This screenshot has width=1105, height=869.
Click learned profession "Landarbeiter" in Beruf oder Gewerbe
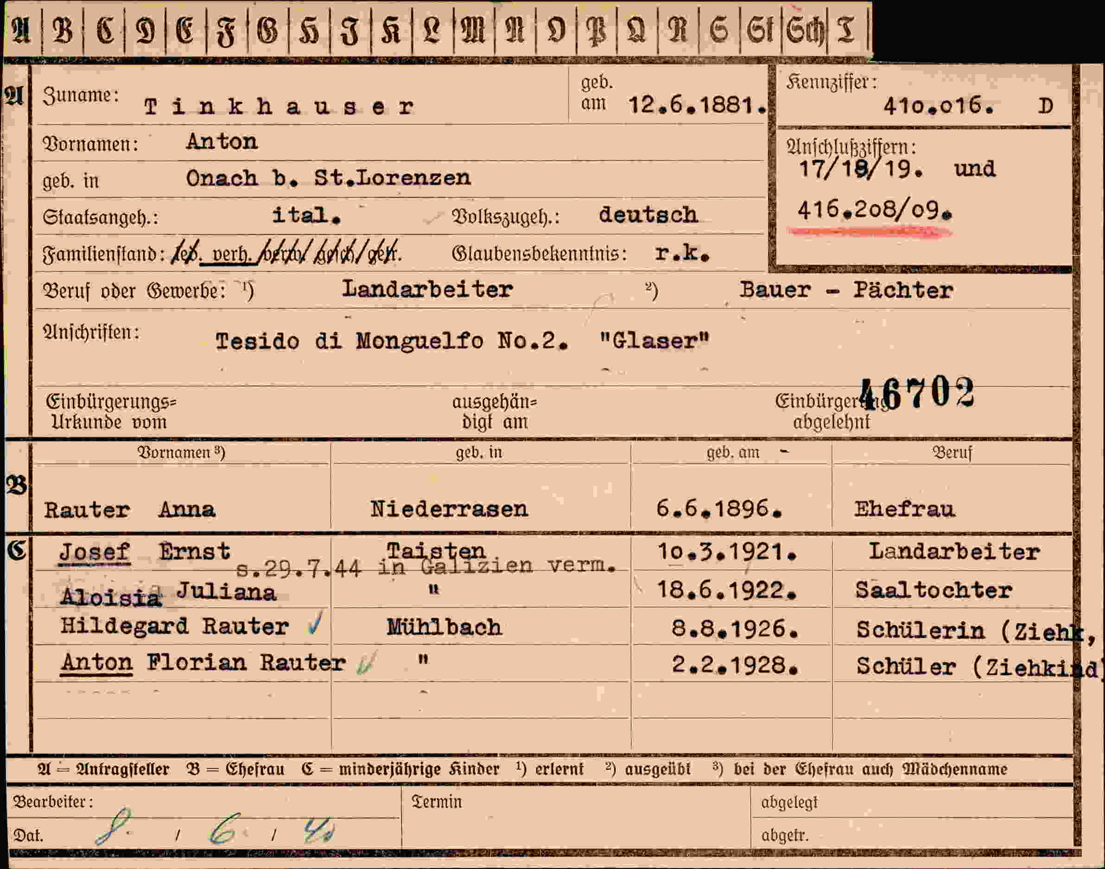427,289
